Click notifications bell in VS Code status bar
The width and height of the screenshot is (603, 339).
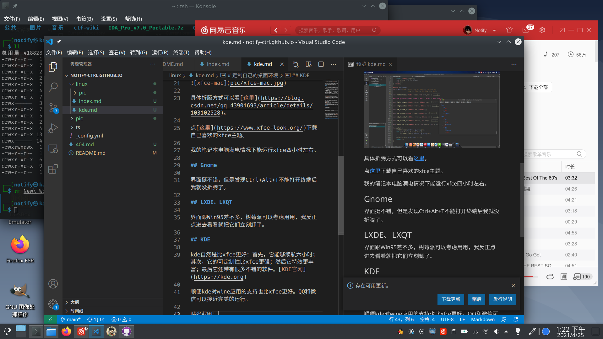pyautogui.click(x=515, y=320)
